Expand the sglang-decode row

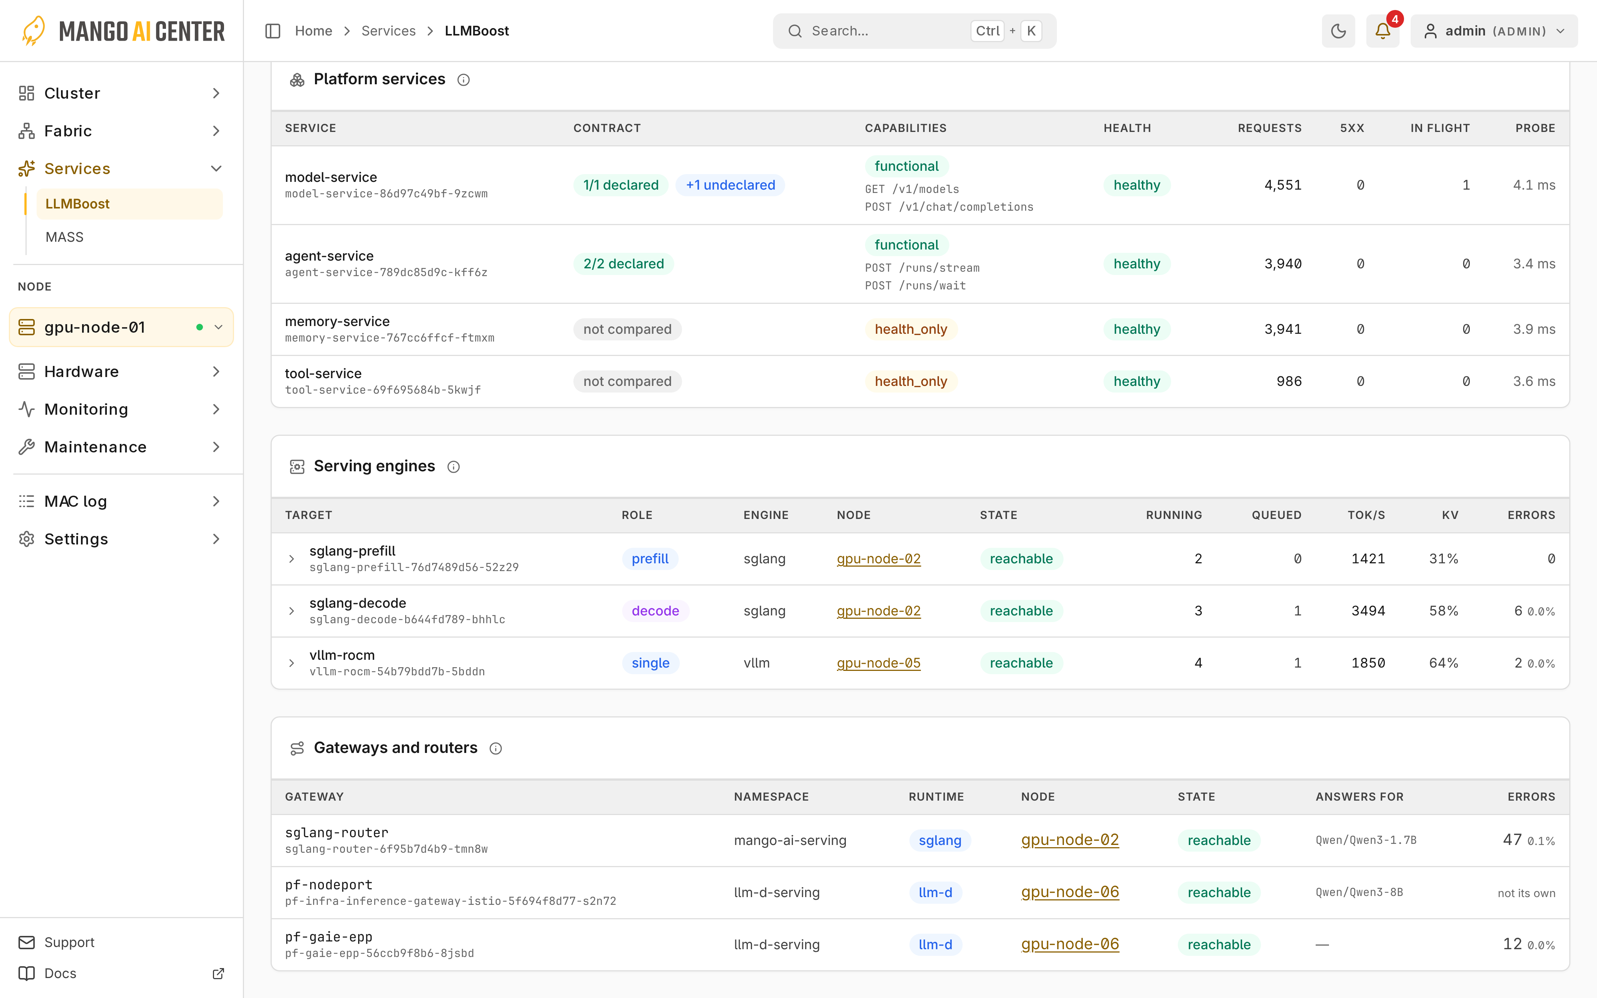(292, 611)
